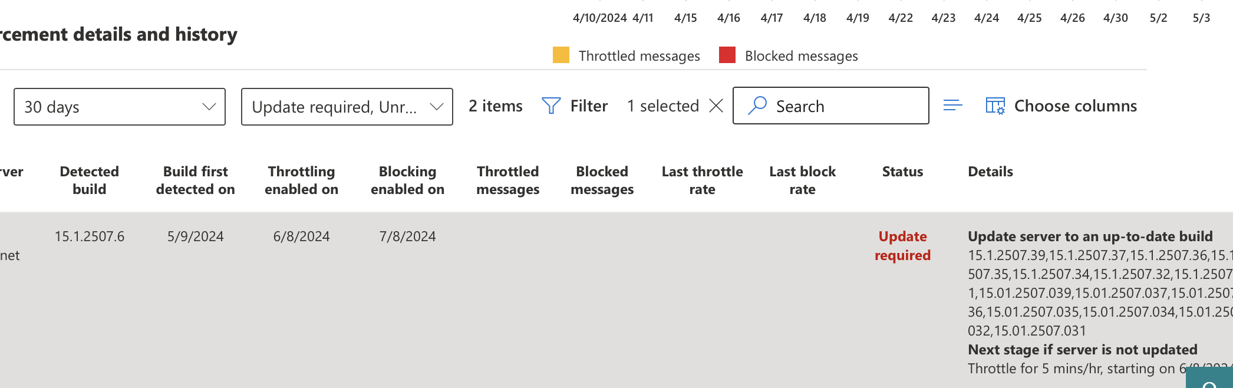The height and width of the screenshot is (388, 1233).
Task: Click the sort lines icon beside the search box
Action: coord(952,106)
